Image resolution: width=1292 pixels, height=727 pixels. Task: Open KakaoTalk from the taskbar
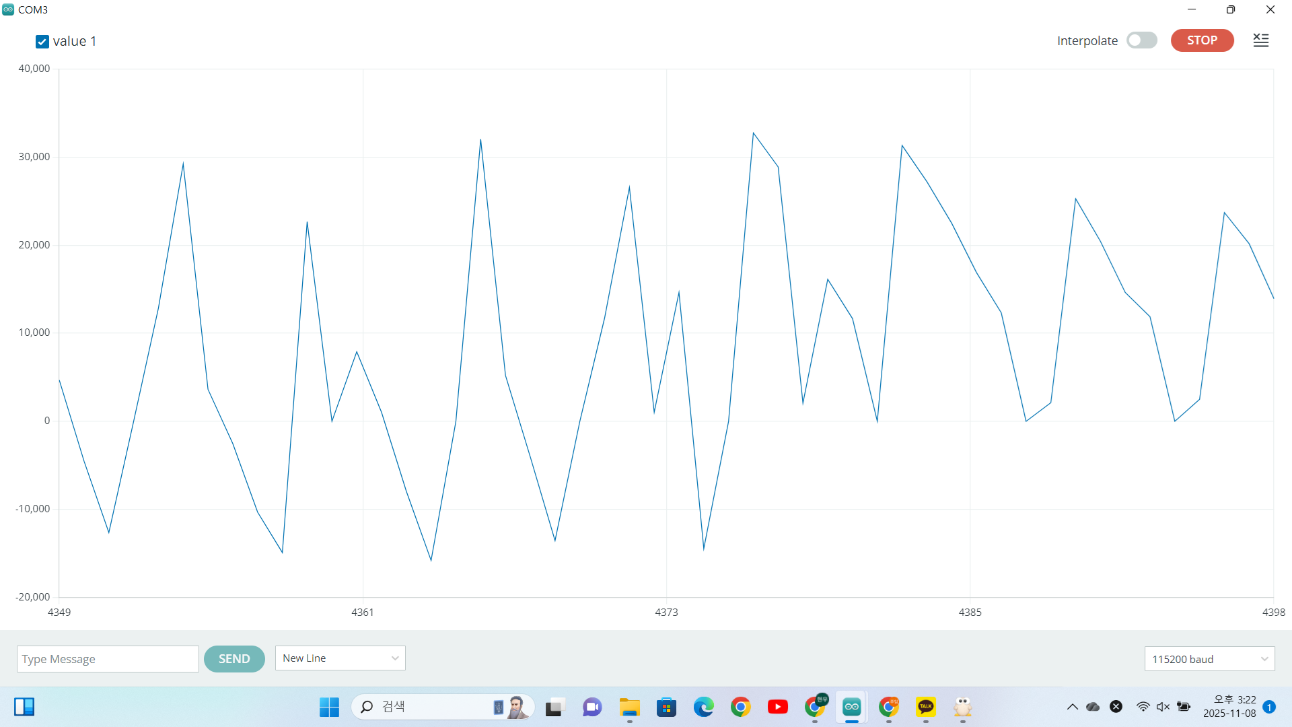926,707
